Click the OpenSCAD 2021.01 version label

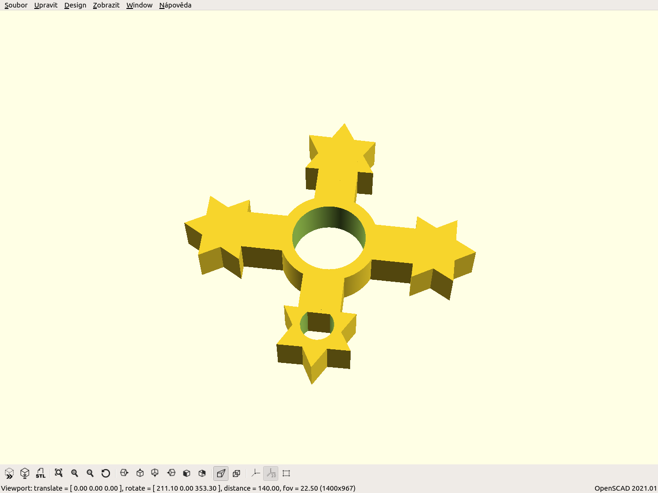pos(625,488)
